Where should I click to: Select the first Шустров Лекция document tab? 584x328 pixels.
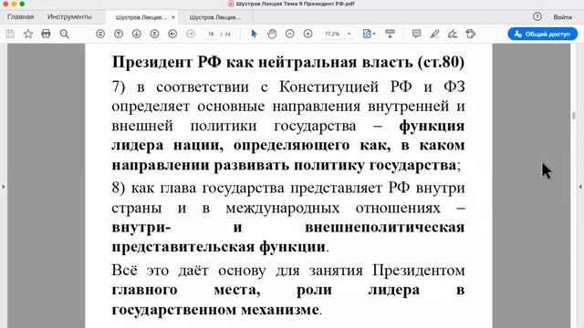pos(141,17)
